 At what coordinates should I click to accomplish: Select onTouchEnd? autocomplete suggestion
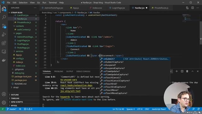tap(135, 84)
